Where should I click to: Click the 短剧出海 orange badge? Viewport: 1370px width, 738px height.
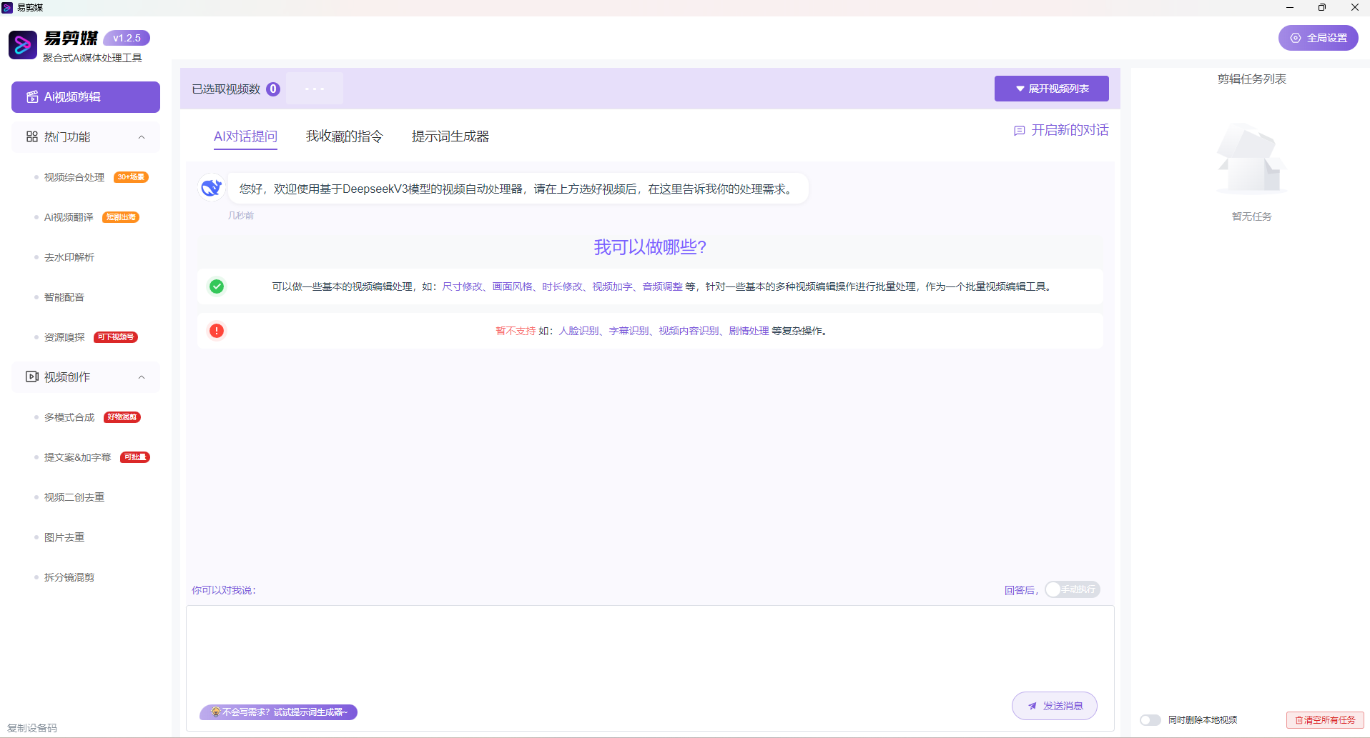[121, 217]
